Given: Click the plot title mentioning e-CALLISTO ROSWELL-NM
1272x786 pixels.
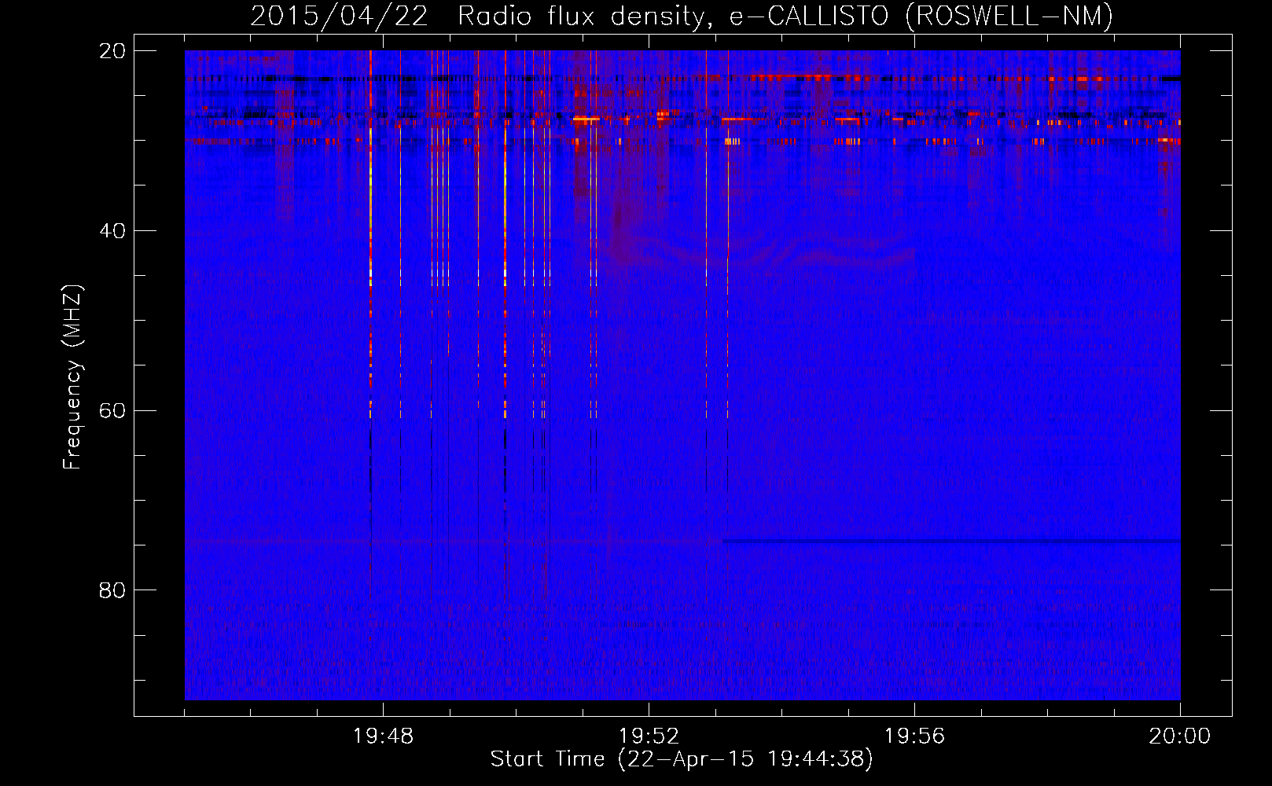Looking at the screenshot, I should point(682,16).
